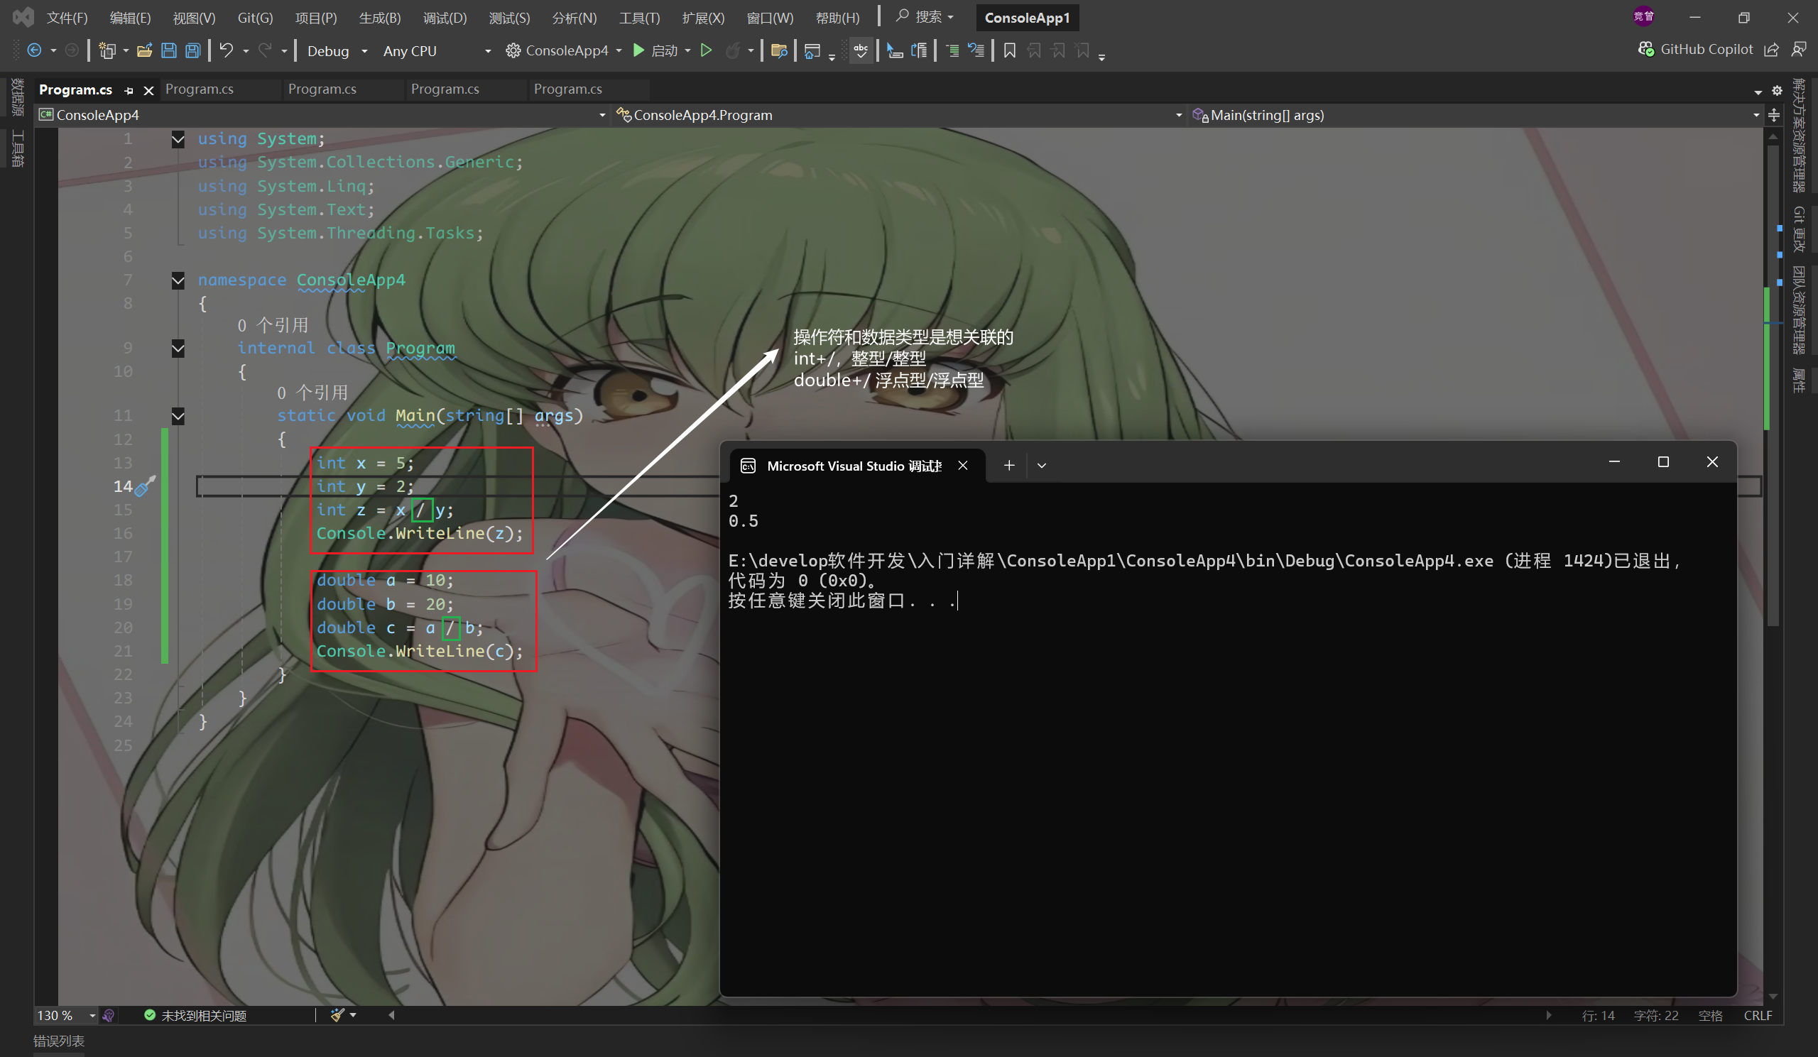The image size is (1818, 1057).
Task: Open the Debug configuration dropdown
Action: pyautogui.click(x=337, y=50)
